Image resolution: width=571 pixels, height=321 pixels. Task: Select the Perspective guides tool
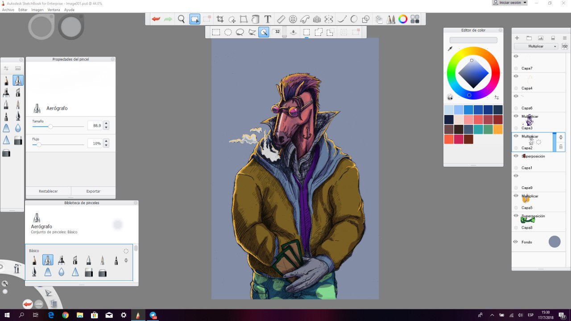(317, 19)
